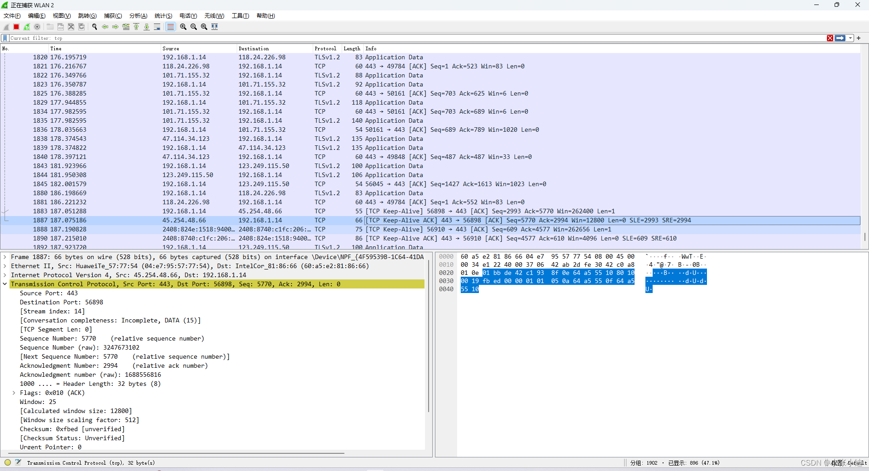The height and width of the screenshot is (471, 869).
Task: Expand the Frame 1887 tree node
Action: tap(5, 257)
